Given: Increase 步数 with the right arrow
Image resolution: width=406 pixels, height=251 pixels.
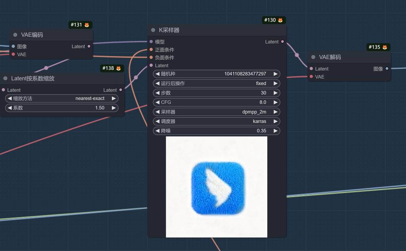Looking at the screenshot, I should coord(276,93).
